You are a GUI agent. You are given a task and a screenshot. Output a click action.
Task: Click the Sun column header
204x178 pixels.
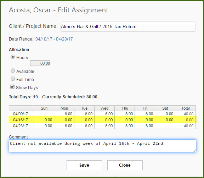click(44, 108)
